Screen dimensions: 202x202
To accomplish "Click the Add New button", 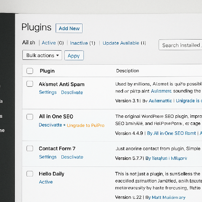I will (x=69, y=28).
